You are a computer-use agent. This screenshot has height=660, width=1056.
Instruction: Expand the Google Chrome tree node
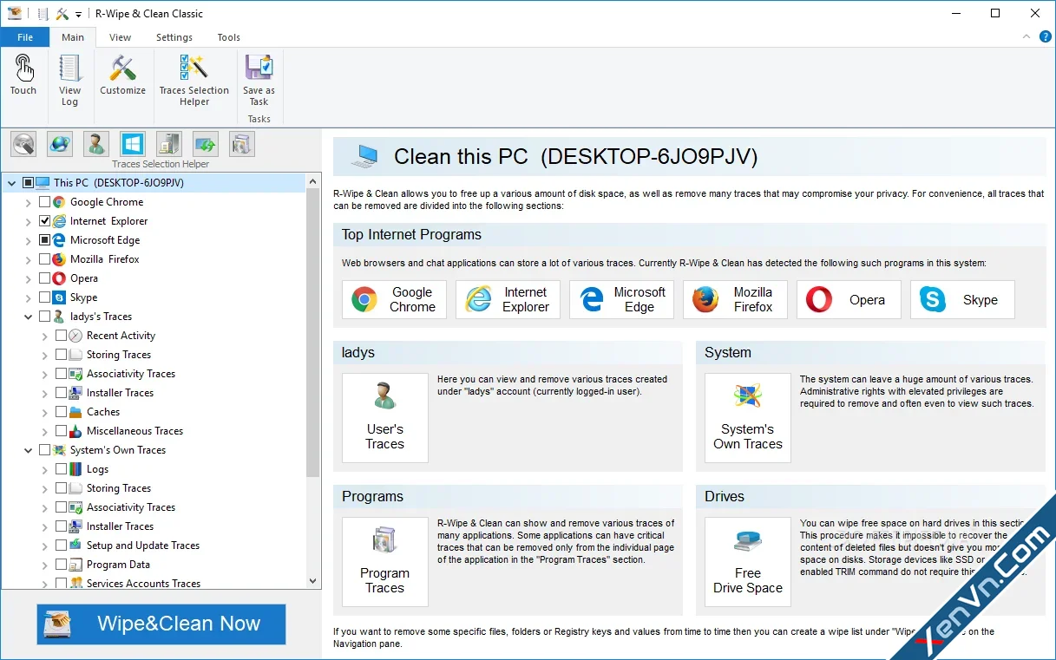pyautogui.click(x=29, y=202)
